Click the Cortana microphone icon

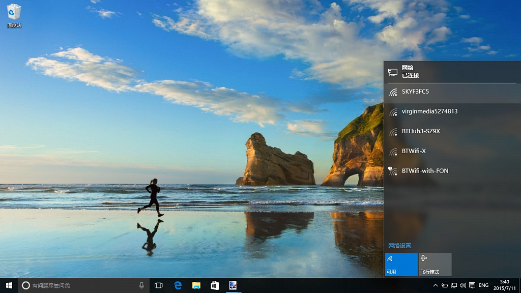point(141,285)
